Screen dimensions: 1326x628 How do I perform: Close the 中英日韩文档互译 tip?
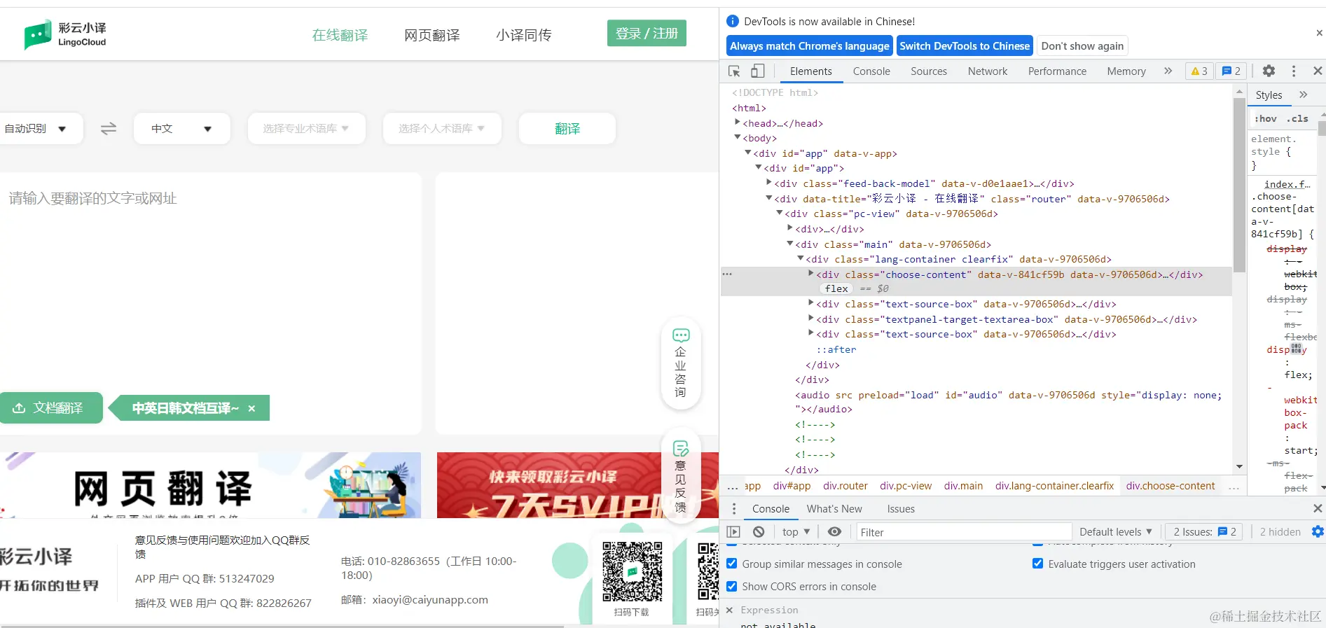click(x=251, y=408)
